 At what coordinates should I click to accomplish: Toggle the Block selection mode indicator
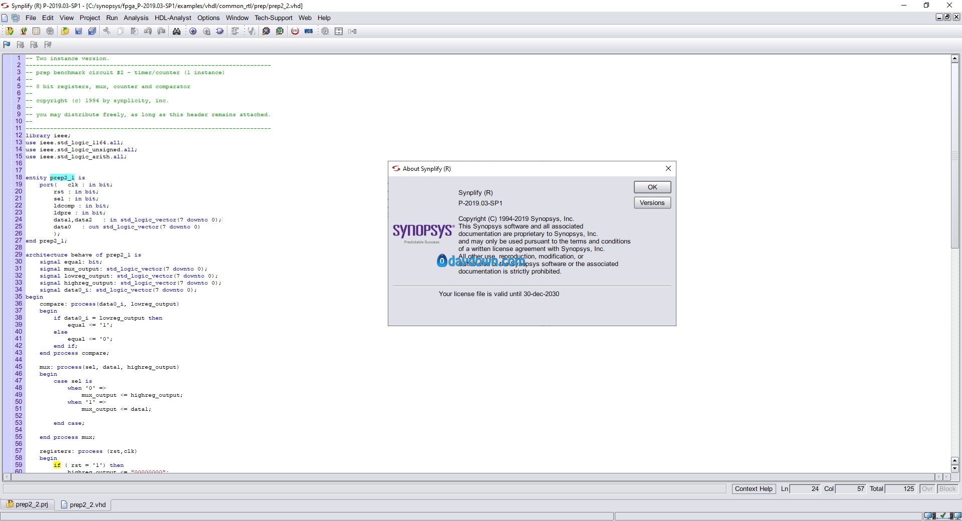(947, 489)
